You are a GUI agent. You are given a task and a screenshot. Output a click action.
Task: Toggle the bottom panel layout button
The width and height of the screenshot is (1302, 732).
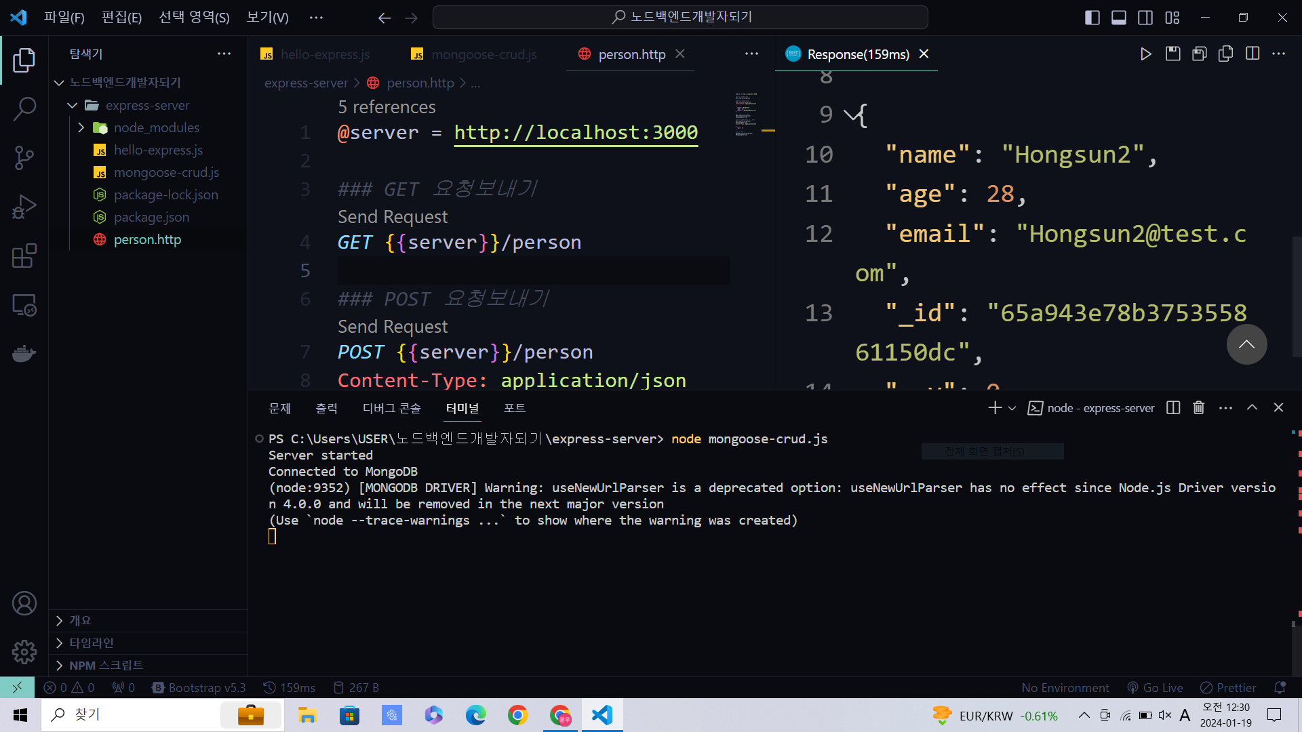(x=1119, y=18)
